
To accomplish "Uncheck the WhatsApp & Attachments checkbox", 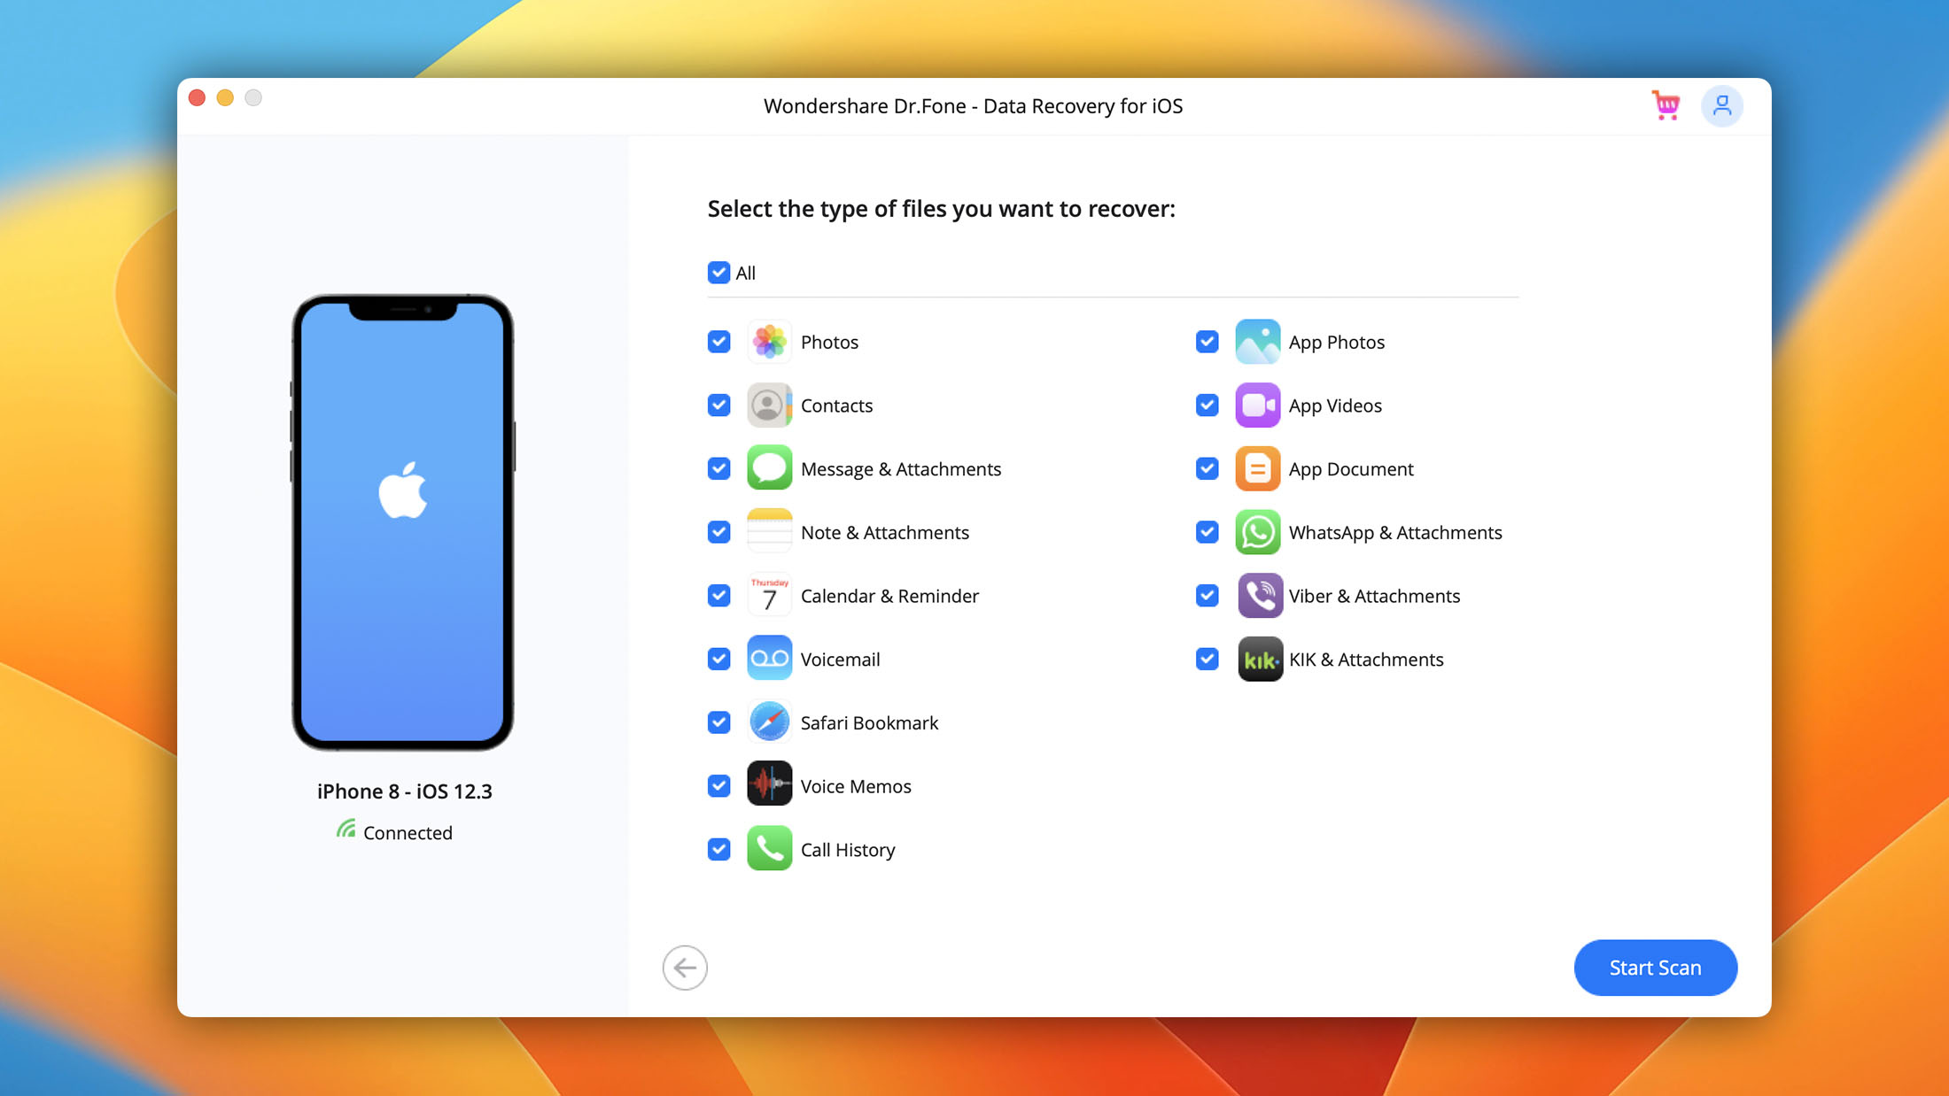I will click(x=1207, y=532).
